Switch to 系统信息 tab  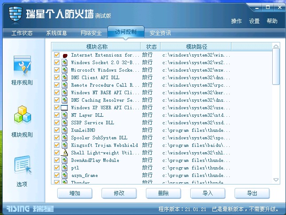point(57,33)
